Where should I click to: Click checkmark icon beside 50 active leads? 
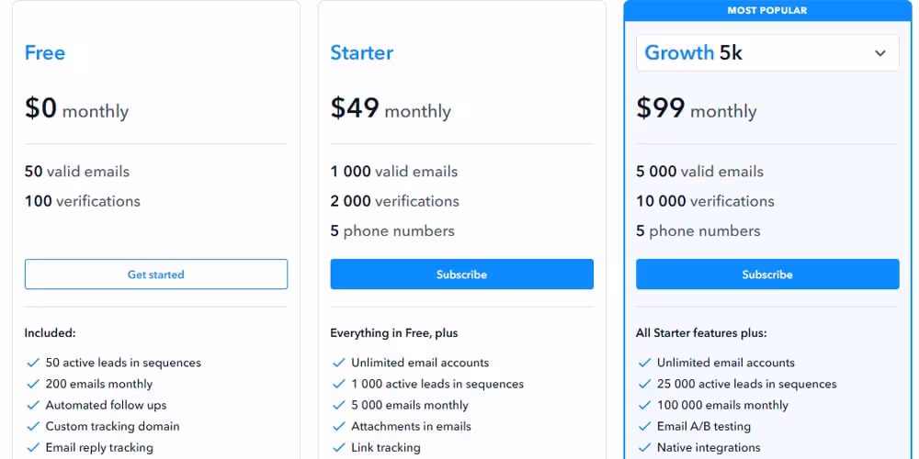[33, 363]
